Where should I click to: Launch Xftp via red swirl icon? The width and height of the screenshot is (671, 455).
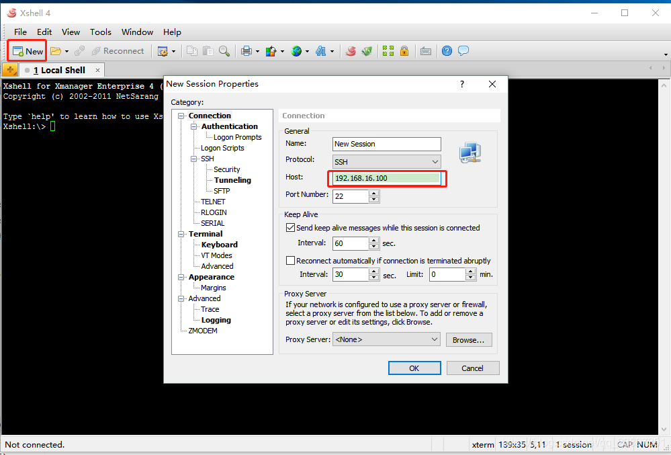[x=351, y=51]
